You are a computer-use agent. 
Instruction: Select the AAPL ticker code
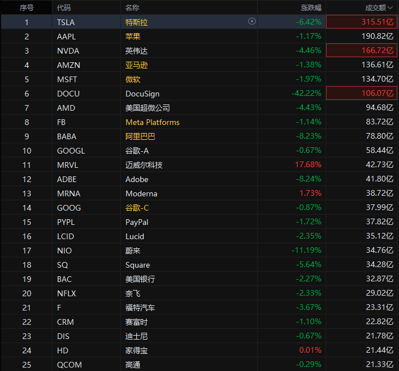pyautogui.click(x=67, y=37)
